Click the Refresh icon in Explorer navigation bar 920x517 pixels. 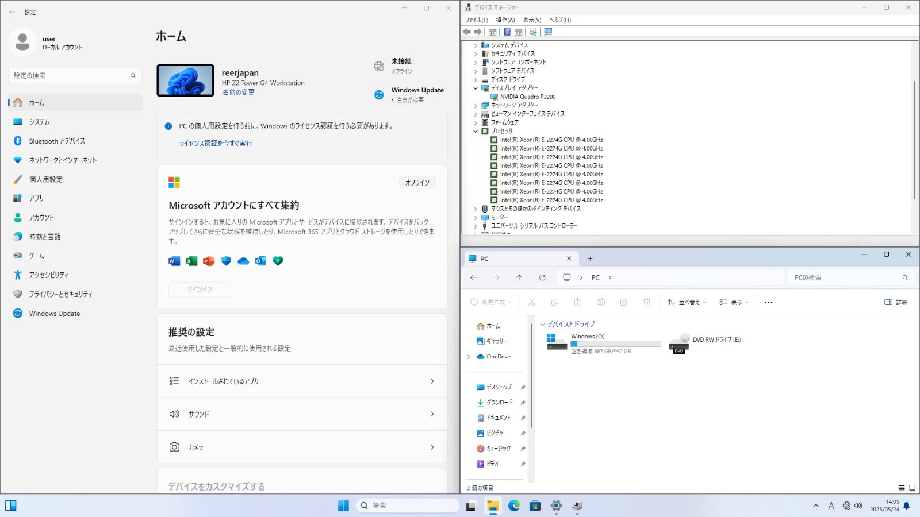pos(542,277)
